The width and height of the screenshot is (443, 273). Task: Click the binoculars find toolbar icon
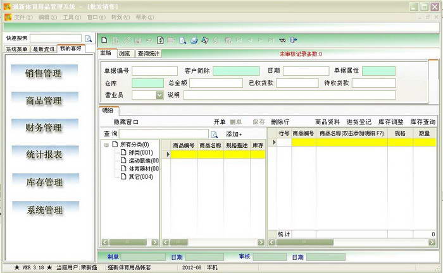pyautogui.click(x=282, y=40)
